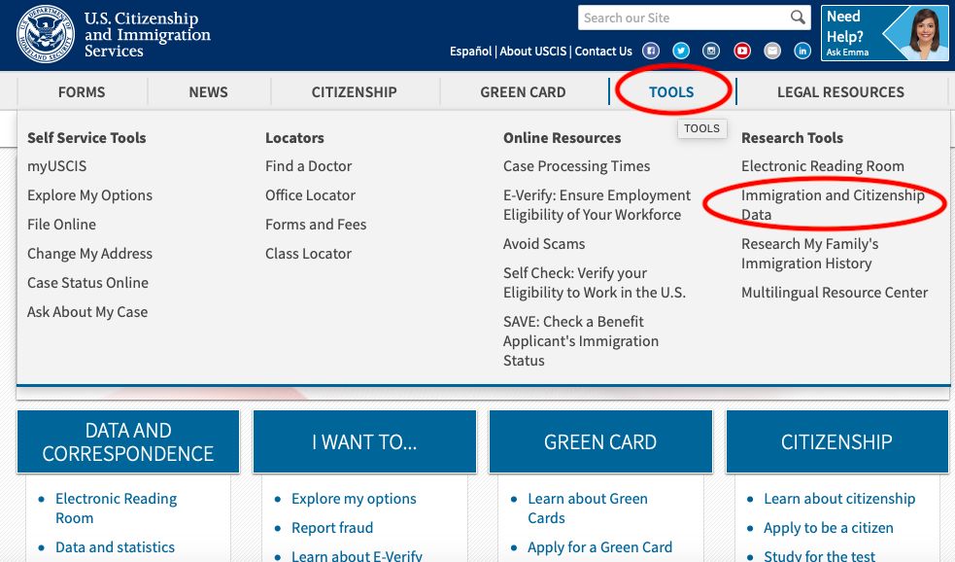Open Explore my options bullet link
Screen dimensions: 955x562
(354, 499)
